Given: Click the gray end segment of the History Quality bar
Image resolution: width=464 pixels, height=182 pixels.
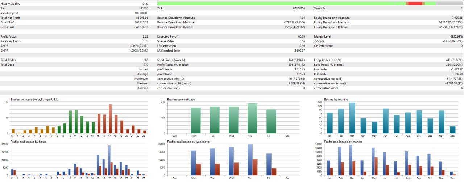Looking at the screenshot, I should pyautogui.click(x=449, y=4).
